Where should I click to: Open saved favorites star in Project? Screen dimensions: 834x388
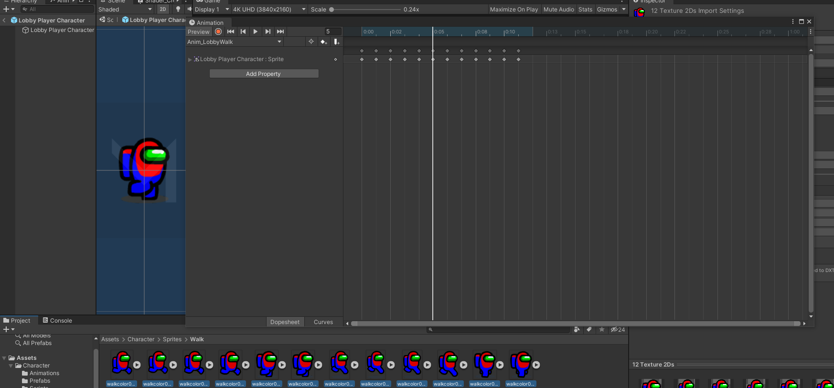click(x=602, y=329)
